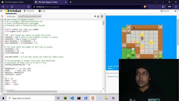Open Brave Shields icon
This screenshot has height=101, width=179.
pos(145,7)
